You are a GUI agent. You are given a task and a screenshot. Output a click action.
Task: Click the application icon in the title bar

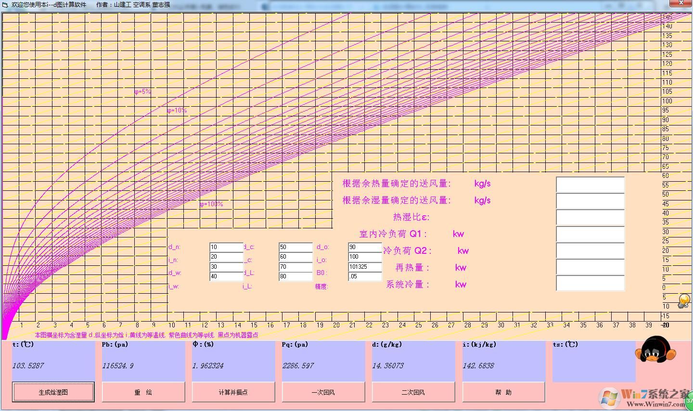(x=5, y=4)
